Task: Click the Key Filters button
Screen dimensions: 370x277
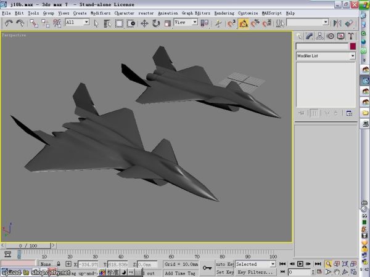Action: pyautogui.click(x=255, y=272)
